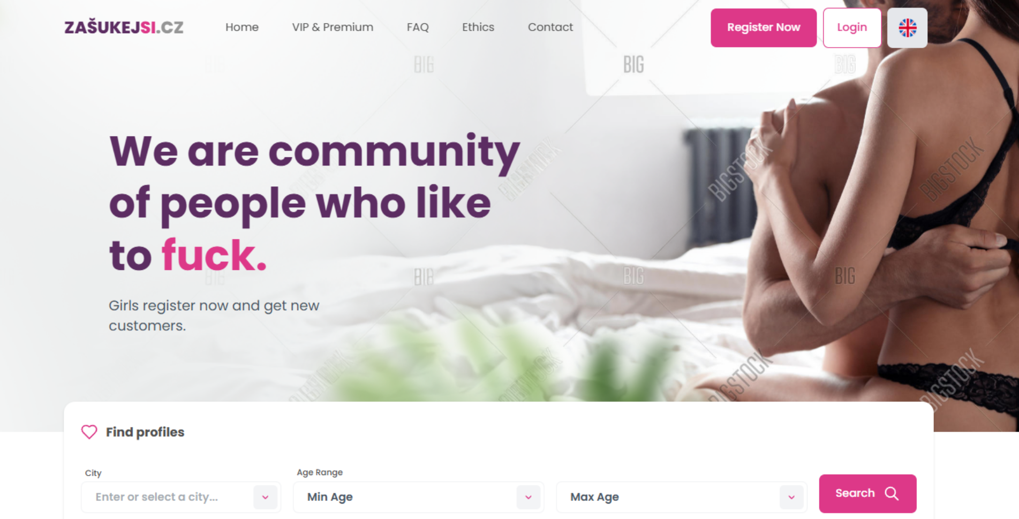Navigate to the Ethics page
The height and width of the screenshot is (519, 1019).
[478, 27]
